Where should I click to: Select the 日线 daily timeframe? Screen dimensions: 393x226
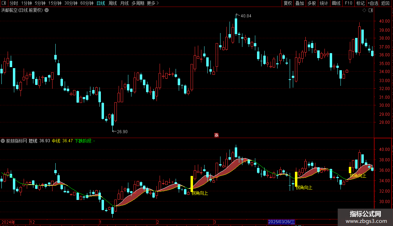coord(101,3)
